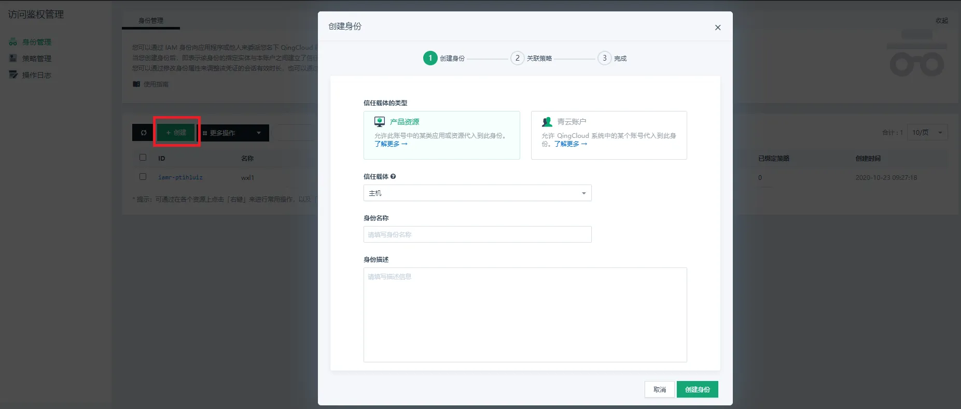Viewport: 961px width, 409px height.
Task: Open the 10/页 page size dropdown
Action: point(927,132)
